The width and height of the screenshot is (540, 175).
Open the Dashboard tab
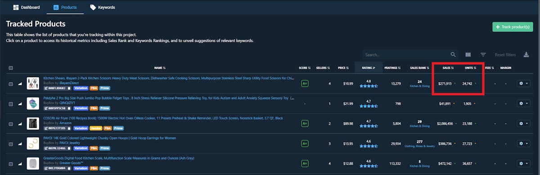tap(26, 7)
